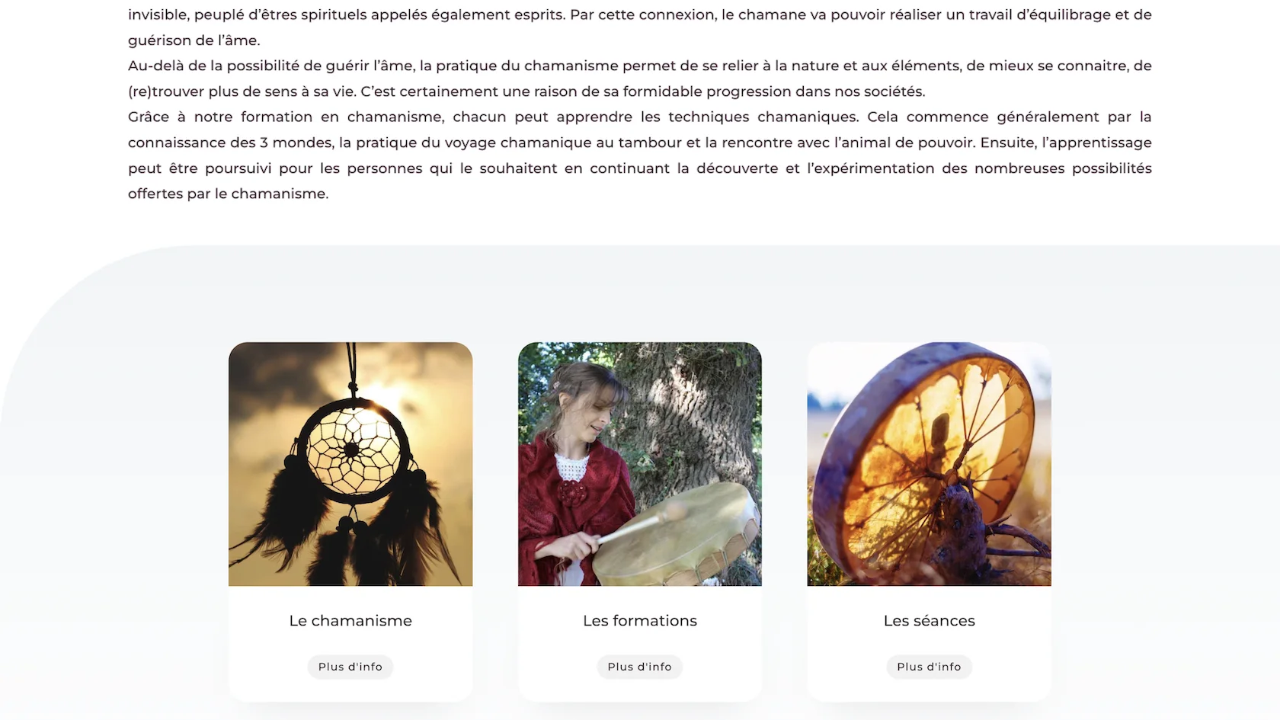This screenshot has height=720, width=1280.
Task: Click the line beginning (re)trouver plus de sens
Action: click(x=526, y=91)
